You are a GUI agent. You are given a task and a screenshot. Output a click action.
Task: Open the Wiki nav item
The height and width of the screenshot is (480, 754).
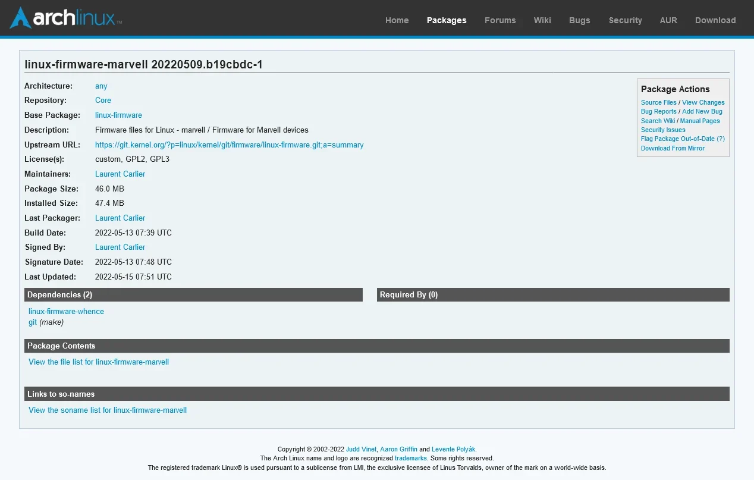click(x=542, y=20)
